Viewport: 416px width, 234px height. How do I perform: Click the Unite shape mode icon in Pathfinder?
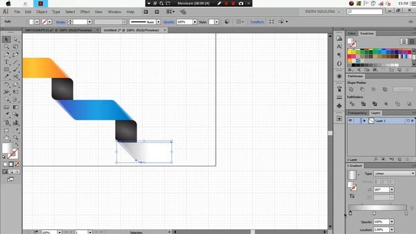coord(351,90)
